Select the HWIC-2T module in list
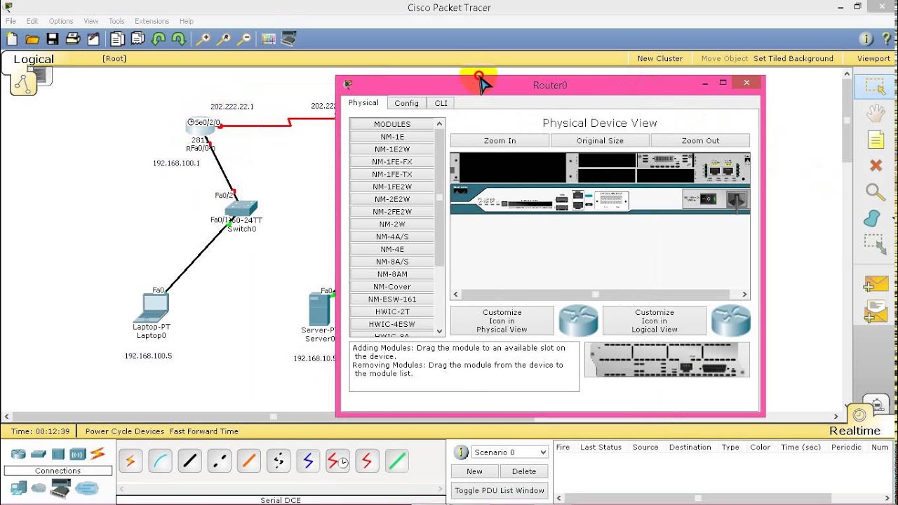 point(392,311)
